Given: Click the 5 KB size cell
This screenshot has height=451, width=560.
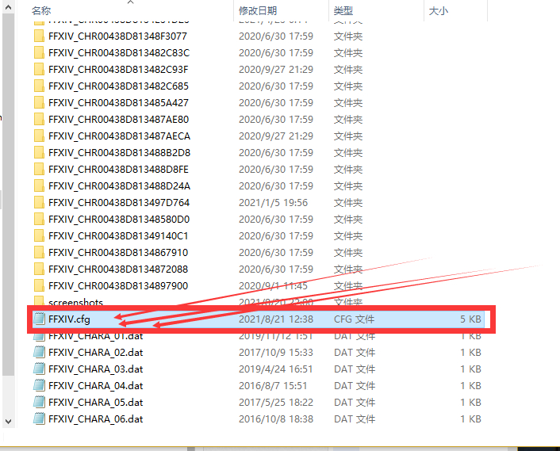Looking at the screenshot, I should point(470,319).
